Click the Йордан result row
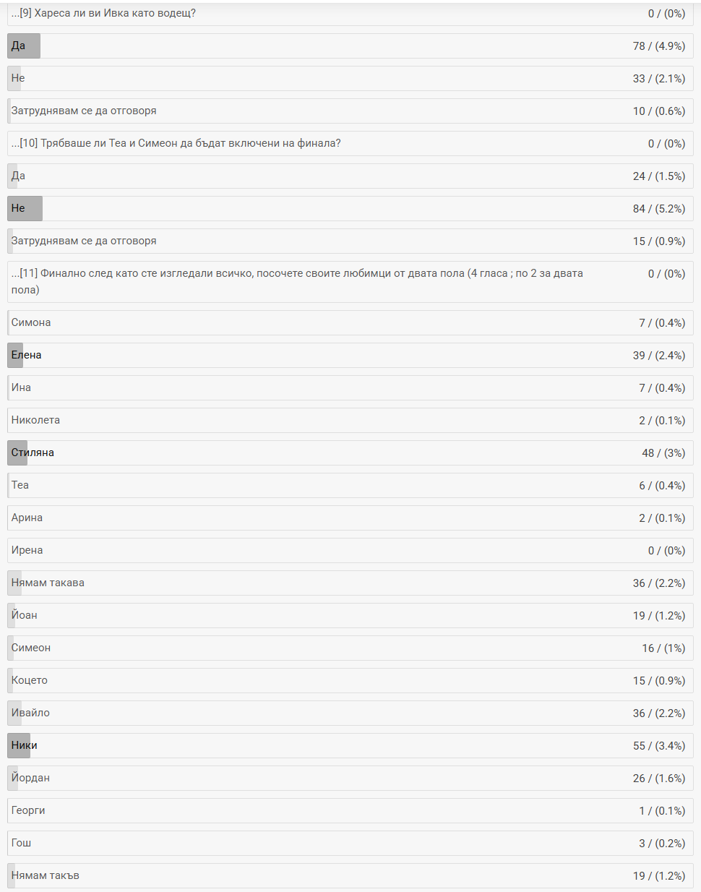The height and width of the screenshot is (892, 701). [350, 778]
